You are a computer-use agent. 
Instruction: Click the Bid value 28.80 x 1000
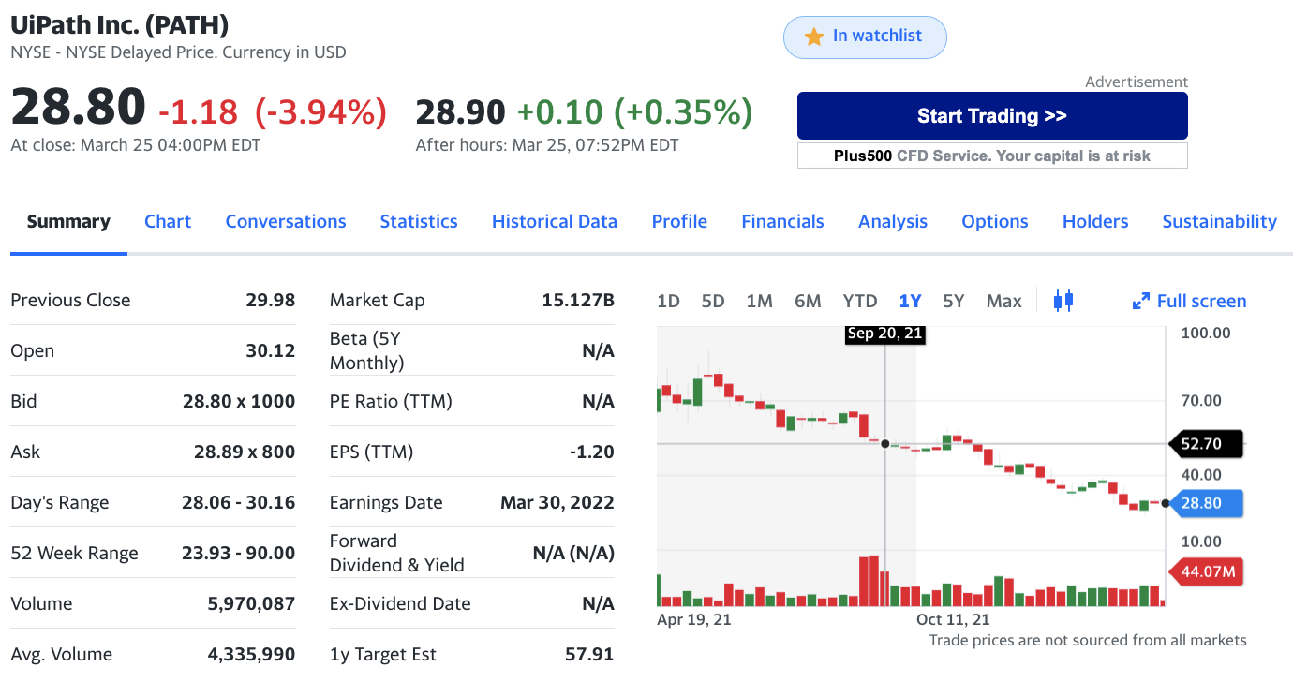(239, 402)
